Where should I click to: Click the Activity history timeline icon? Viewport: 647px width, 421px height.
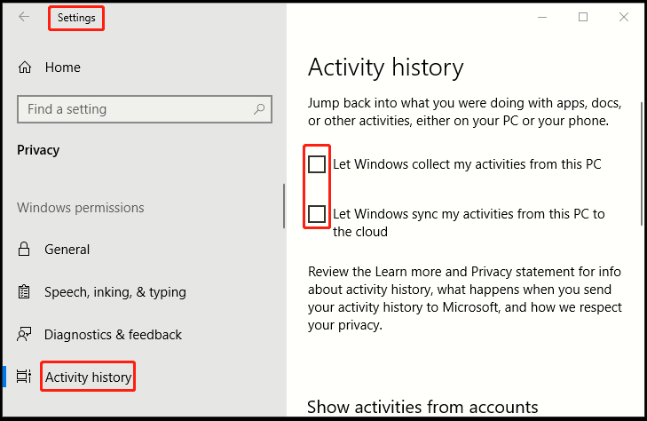point(24,377)
